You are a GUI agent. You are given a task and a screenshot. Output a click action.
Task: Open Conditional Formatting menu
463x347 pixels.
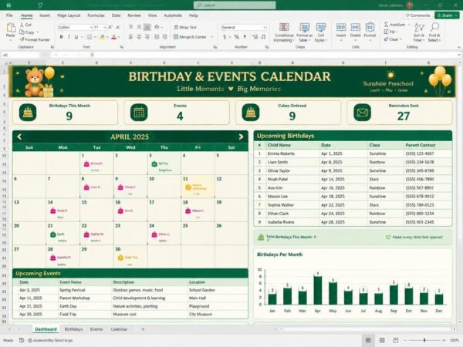(x=284, y=32)
